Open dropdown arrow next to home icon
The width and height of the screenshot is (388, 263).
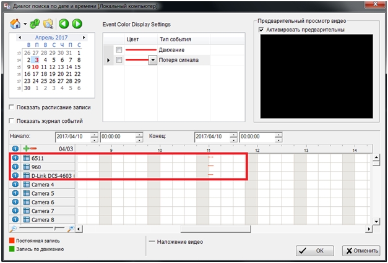click(25, 25)
